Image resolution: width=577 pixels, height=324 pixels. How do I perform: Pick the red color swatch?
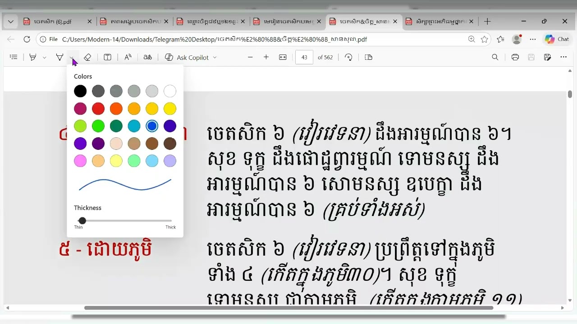point(98,108)
